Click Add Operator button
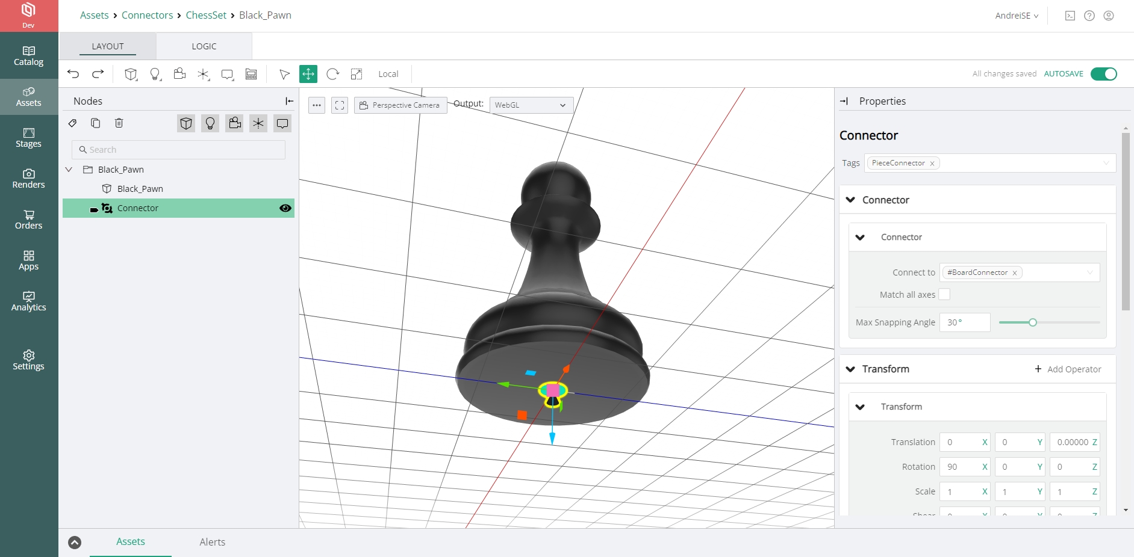 coord(1068,369)
